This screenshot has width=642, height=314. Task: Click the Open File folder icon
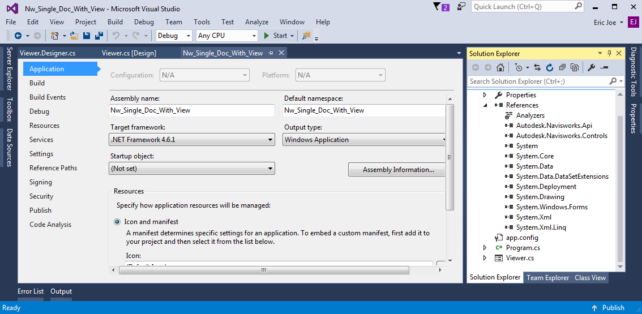point(74,36)
